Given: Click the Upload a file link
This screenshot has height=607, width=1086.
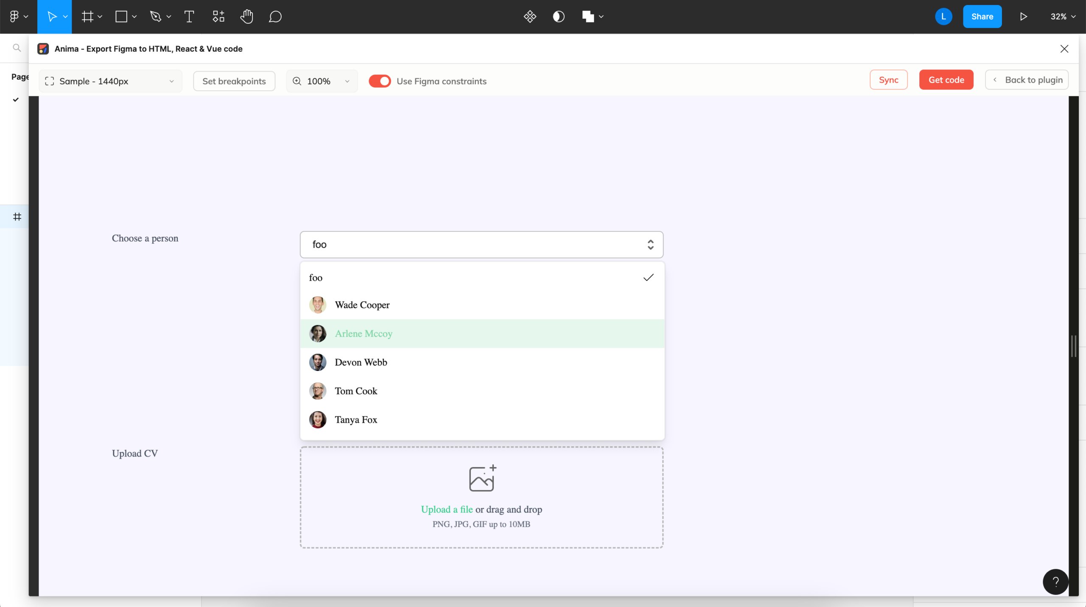Looking at the screenshot, I should tap(447, 510).
